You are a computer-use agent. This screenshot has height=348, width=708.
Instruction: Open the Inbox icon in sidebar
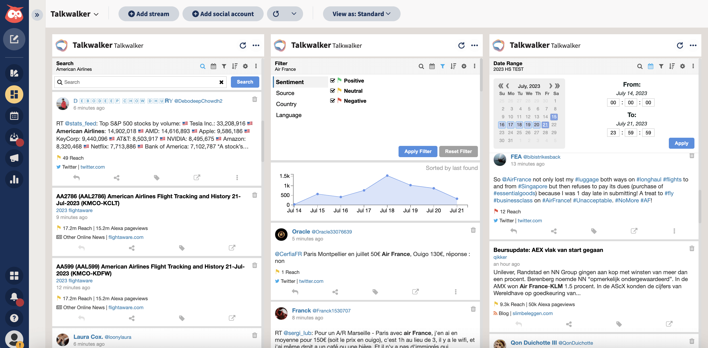click(14, 137)
